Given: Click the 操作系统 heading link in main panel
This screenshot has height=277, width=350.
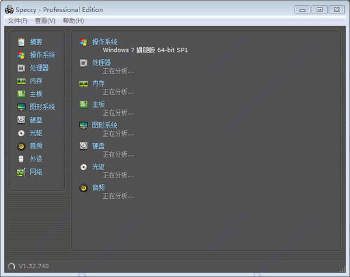Looking at the screenshot, I should pyautogui.click(x=104, y=42).
